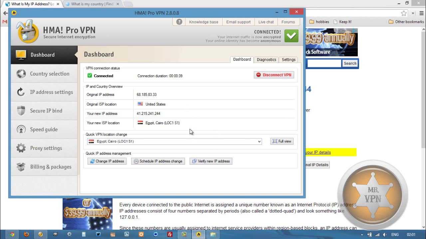
Task: Click the Secure IP bind shield icon
Action: coord(21,111)
